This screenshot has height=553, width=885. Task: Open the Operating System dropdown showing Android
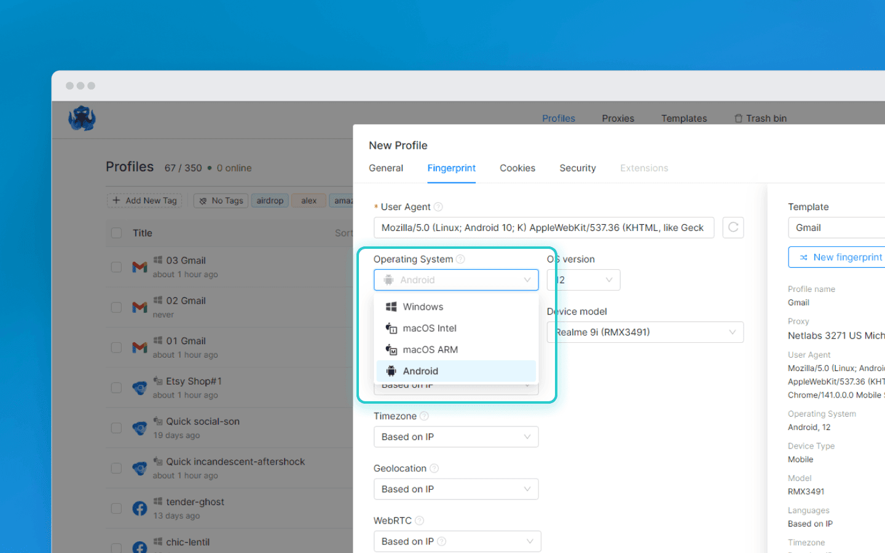pyautogui.click(x=456, y=280)
